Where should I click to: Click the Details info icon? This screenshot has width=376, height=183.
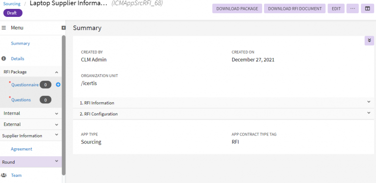coord(4,59)
